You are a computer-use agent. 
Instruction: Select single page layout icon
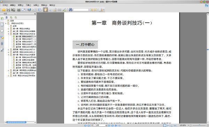coord(164,125)
